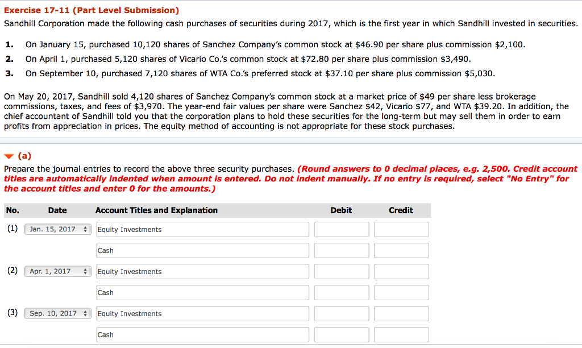Click the Jan. 15 Equity Investments account title field
The image size is (582, 348).
point(202,229)
